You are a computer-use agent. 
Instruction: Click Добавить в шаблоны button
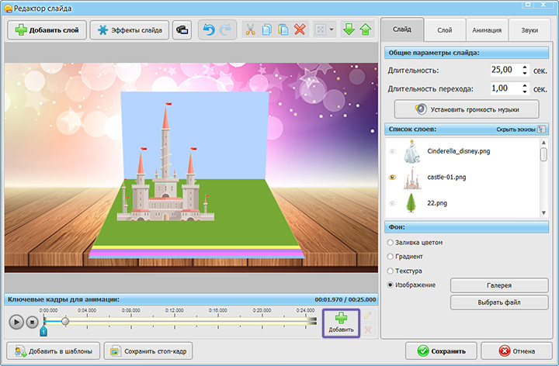pyautogui.click(x=54, y=351)
